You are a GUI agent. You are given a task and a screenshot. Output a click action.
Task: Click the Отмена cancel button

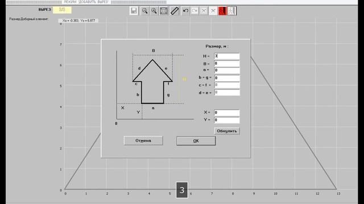[143, 141]
